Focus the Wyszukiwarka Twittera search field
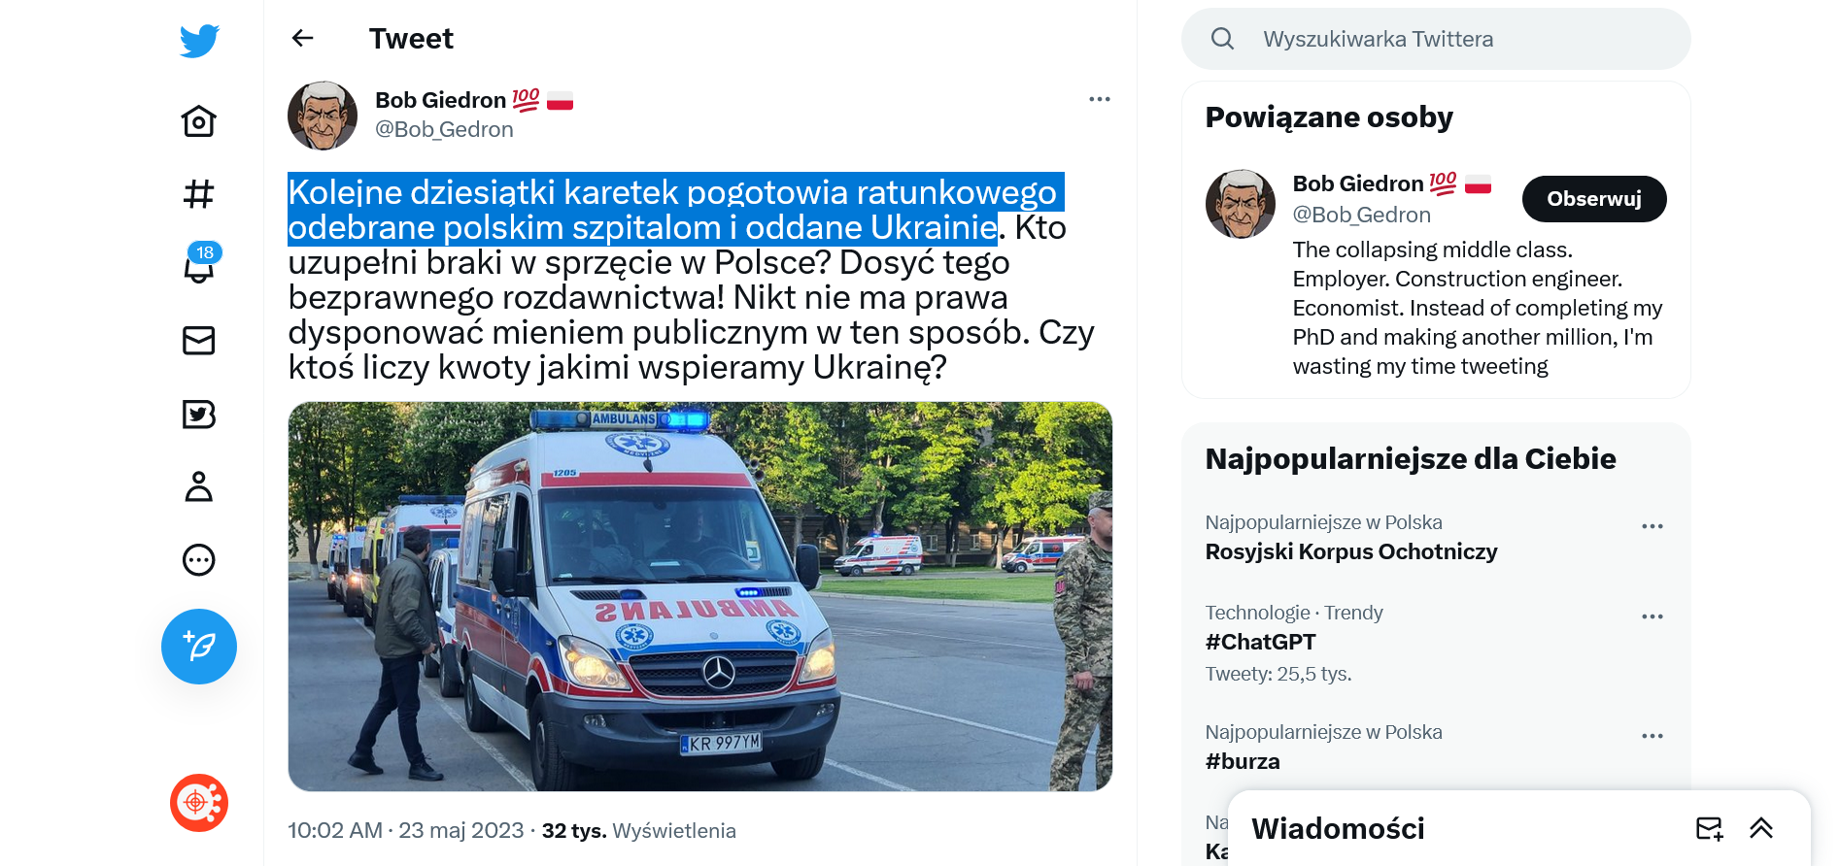The image size is (1840, 866). pyautogui.click(x=1436, y=39)
